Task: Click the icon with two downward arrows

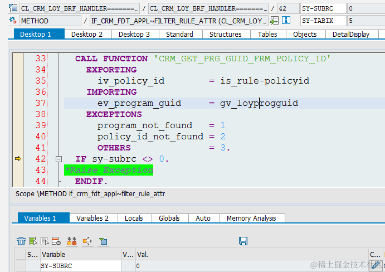Action: click(x=72, y=241)
